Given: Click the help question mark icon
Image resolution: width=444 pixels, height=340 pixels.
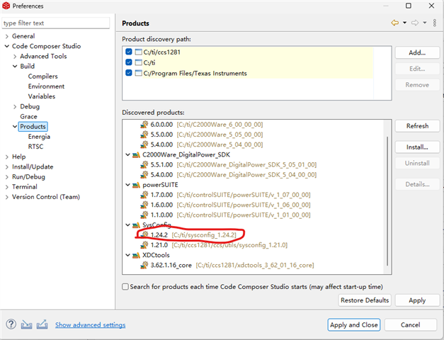Looking at the screenshot, I should (x=11, y=324).
